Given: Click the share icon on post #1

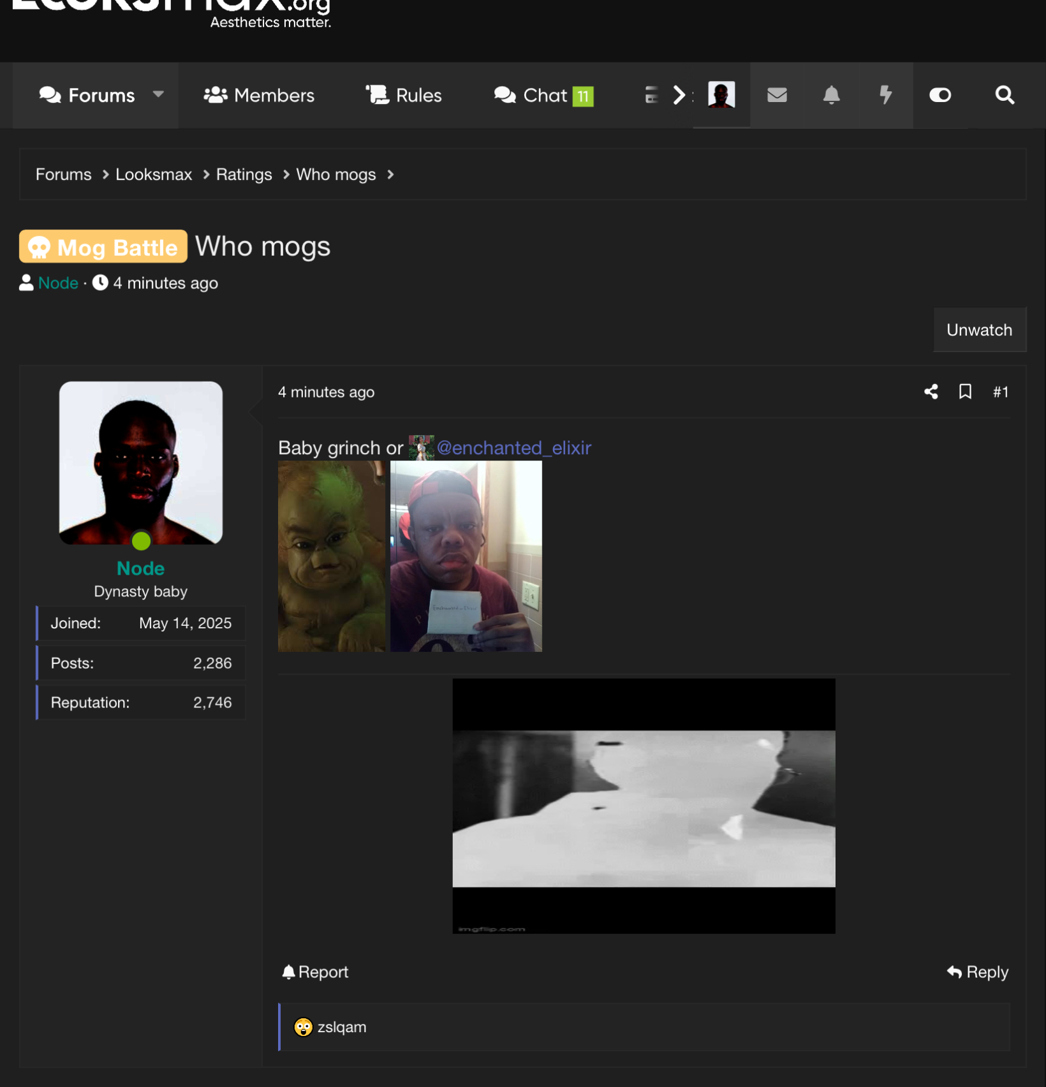Looking at the screenshot, I should pyautogui.click(x=931, y=392).
